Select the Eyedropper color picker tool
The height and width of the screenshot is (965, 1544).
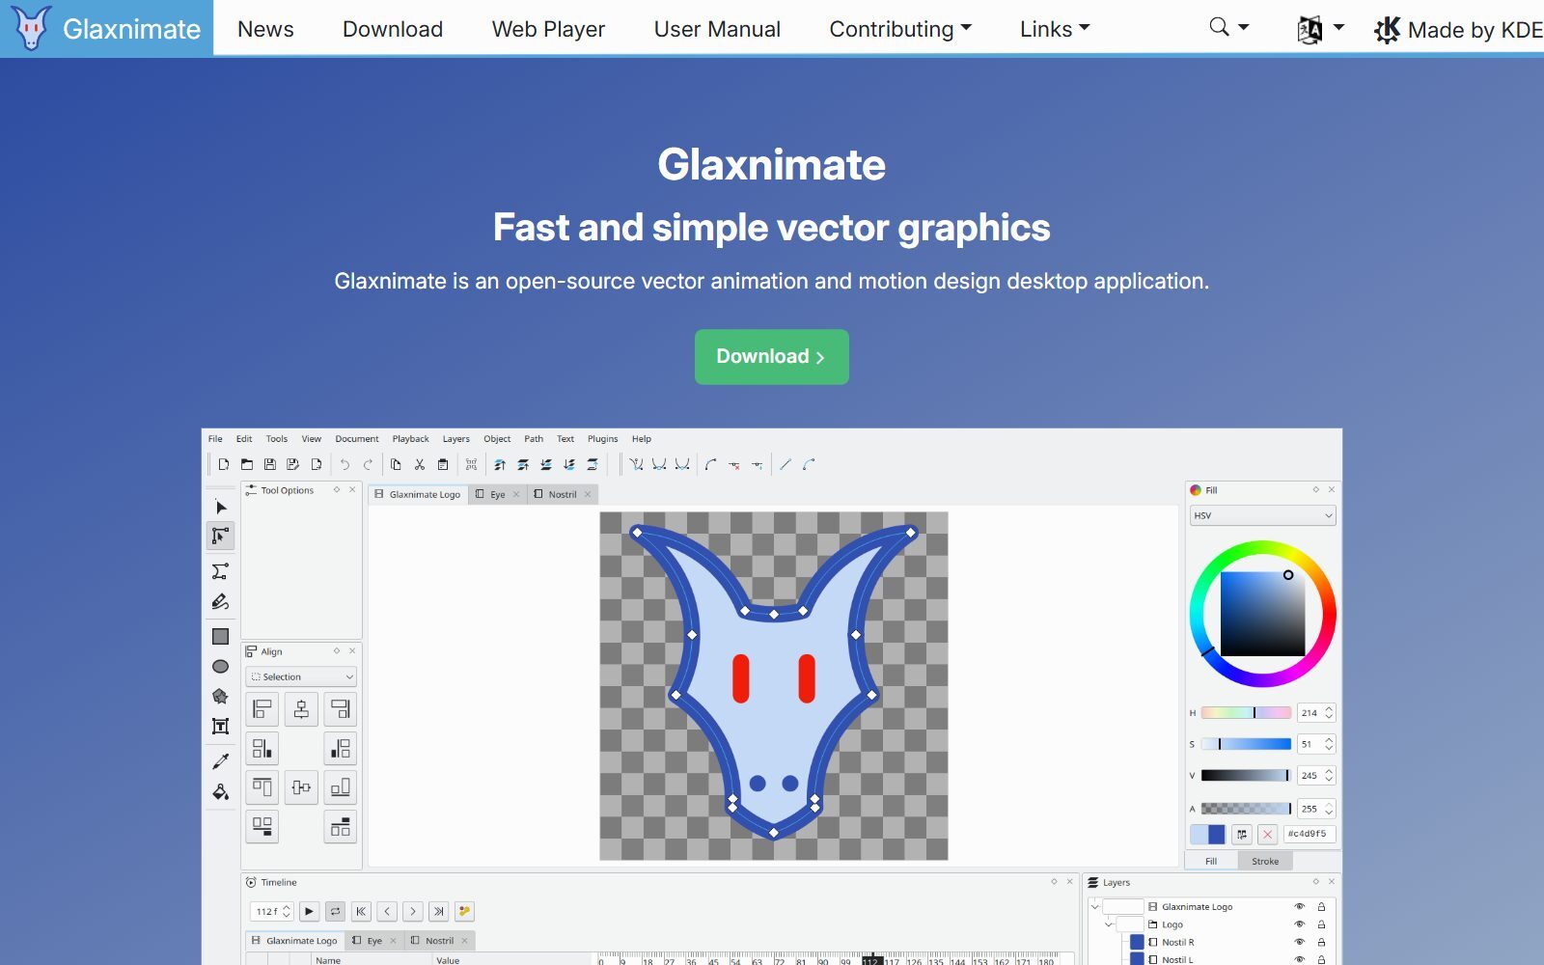(x=221, y=761)
